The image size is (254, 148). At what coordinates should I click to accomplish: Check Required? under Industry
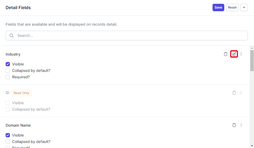click(8, 77)
